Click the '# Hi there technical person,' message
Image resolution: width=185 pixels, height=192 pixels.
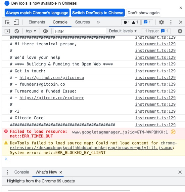click(x=43, y=44)
